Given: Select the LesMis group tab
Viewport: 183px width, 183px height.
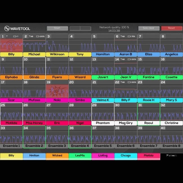Looking at the screenshot, I should [x=80, y=156].
